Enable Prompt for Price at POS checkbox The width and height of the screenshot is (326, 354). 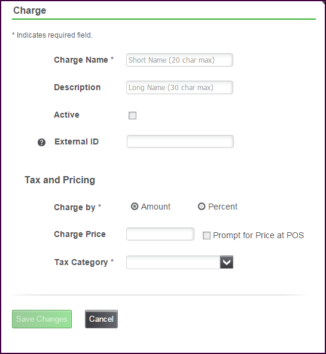(206, 235)
